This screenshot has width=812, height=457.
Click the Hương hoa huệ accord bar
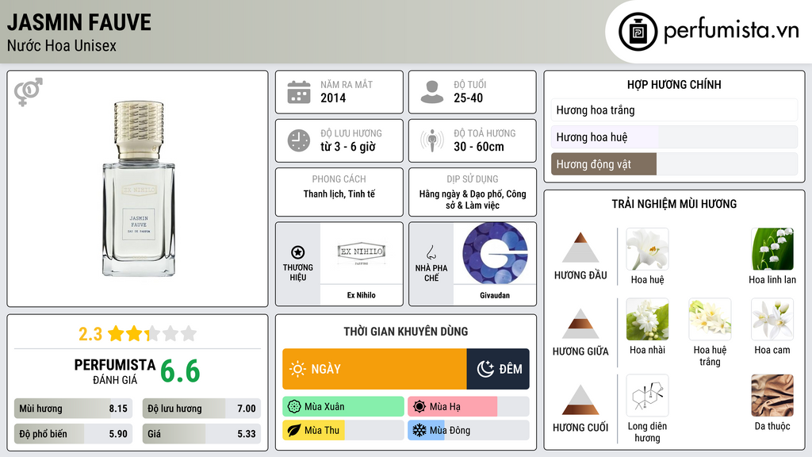click(674, 136)
